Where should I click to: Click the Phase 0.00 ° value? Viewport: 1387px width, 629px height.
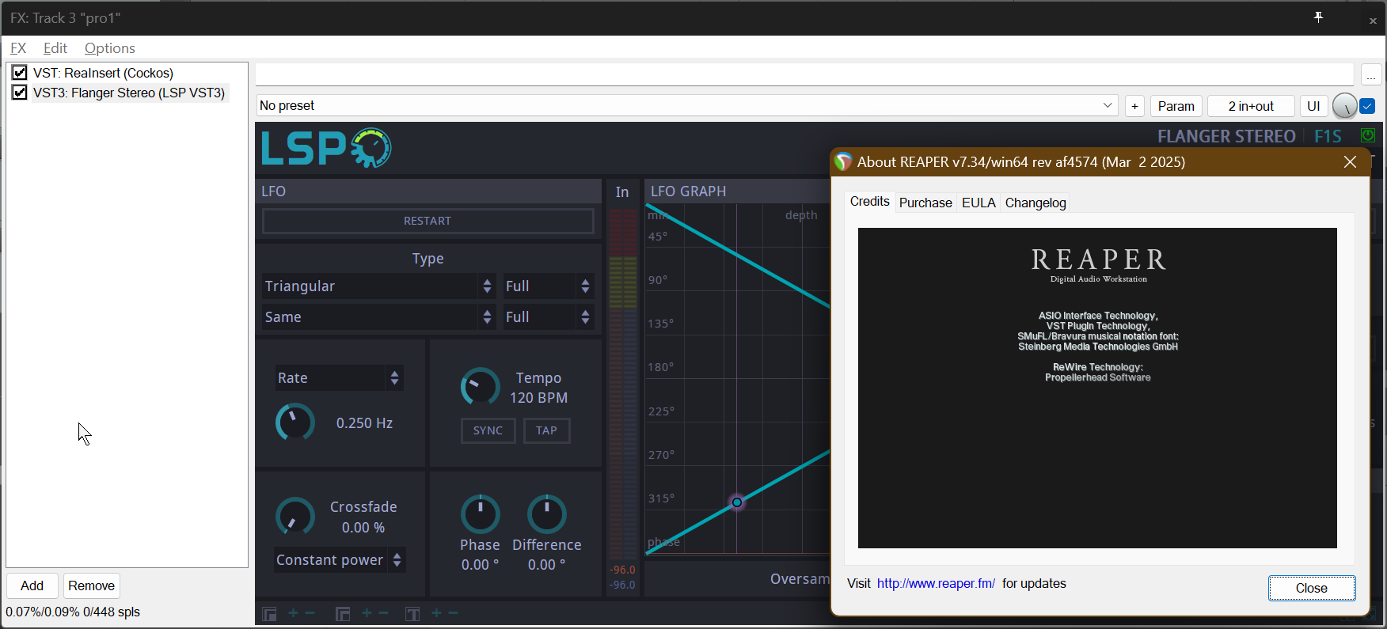point(481,565)
